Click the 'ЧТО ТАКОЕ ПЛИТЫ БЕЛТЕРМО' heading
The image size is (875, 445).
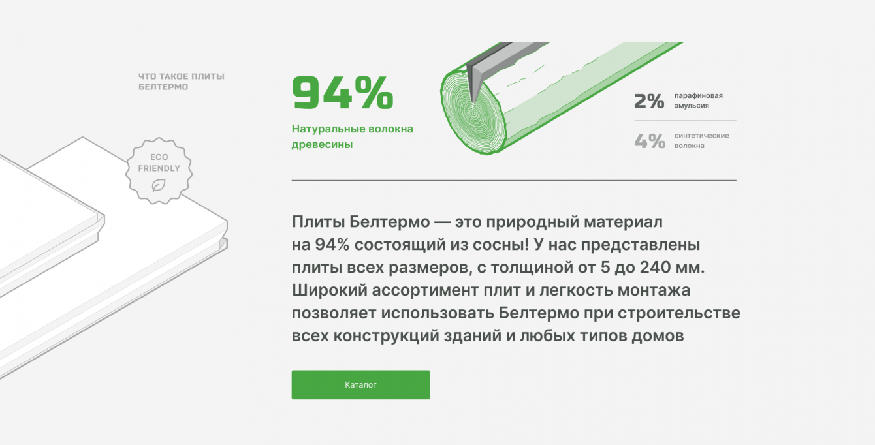click(x=181, y=82)
